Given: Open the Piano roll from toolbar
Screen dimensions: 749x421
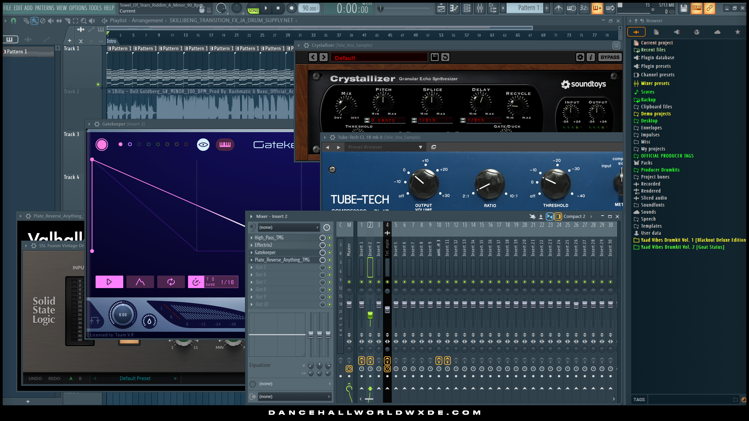Looking at the screenshot, I should coord(454,8).
